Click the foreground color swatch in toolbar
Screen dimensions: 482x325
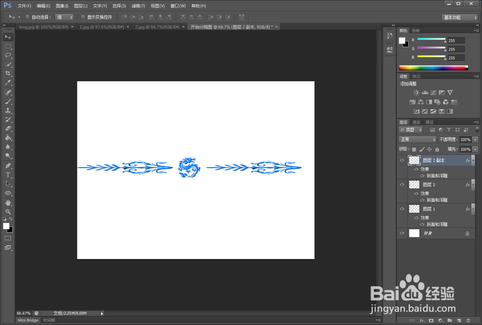[6, 226]
